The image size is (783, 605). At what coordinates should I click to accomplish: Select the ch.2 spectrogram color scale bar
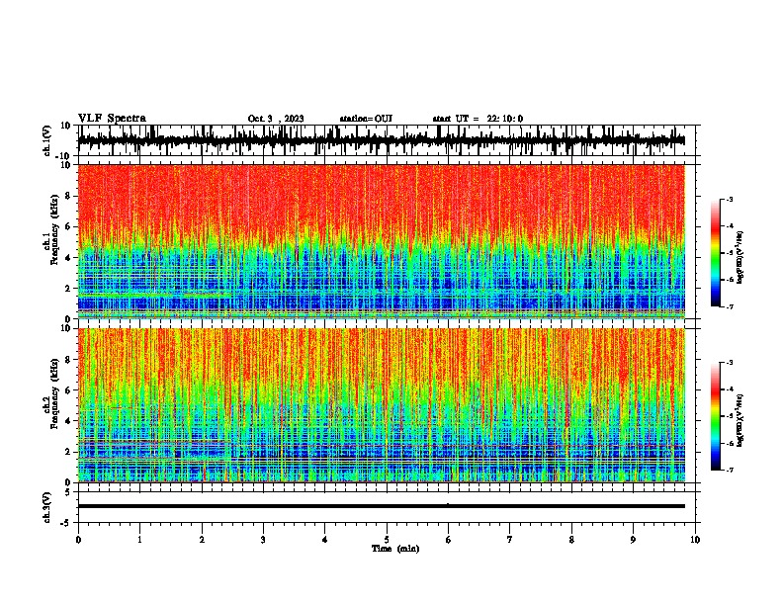tap(715, 416)
